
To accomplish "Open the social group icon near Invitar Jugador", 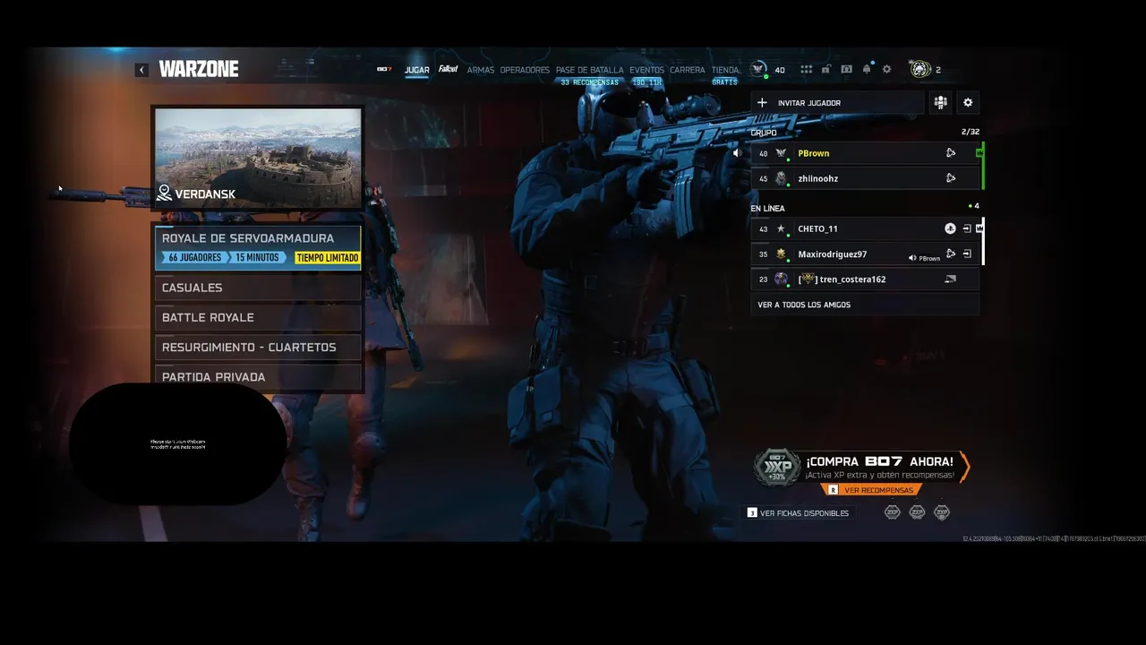I will 940,102.
